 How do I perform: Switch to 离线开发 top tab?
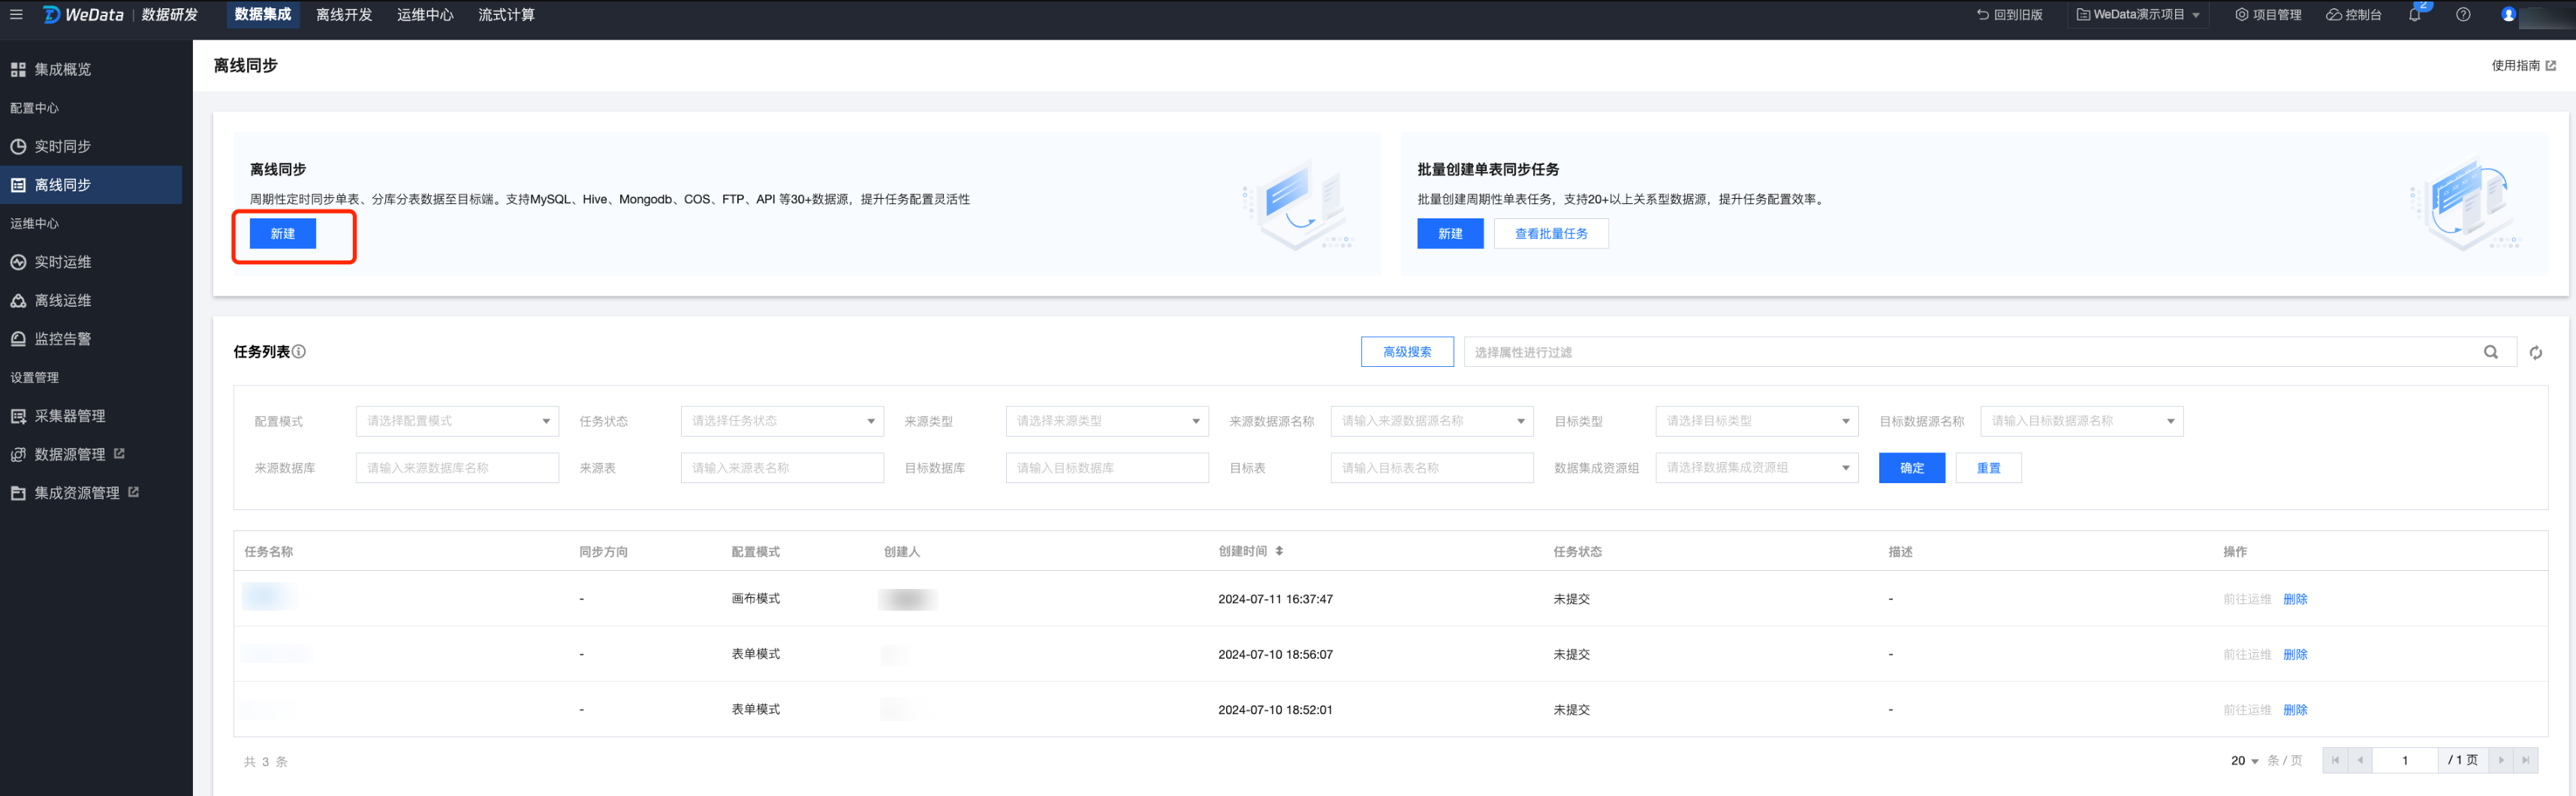pos(344,14)
